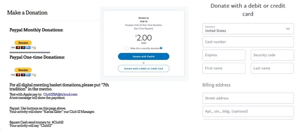Click the blue Donate with PayPal button
Viewport: 298px width, 130px height.
(143, 56)
